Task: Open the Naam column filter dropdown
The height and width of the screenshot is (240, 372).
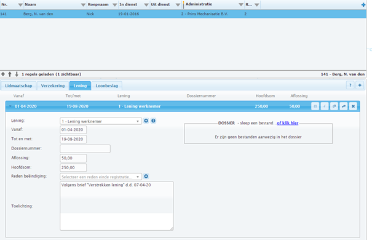Action: click(83, 5)
